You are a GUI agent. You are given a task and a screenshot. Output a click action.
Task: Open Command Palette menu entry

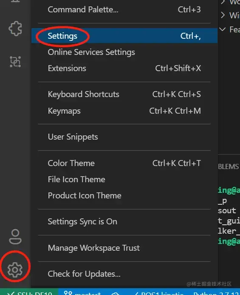point(124,9)
